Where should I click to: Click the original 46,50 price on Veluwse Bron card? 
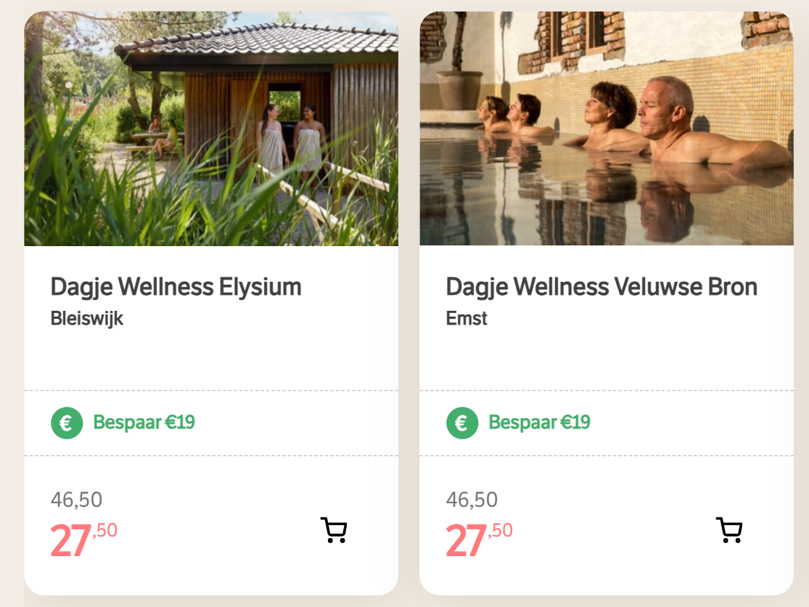472,500
